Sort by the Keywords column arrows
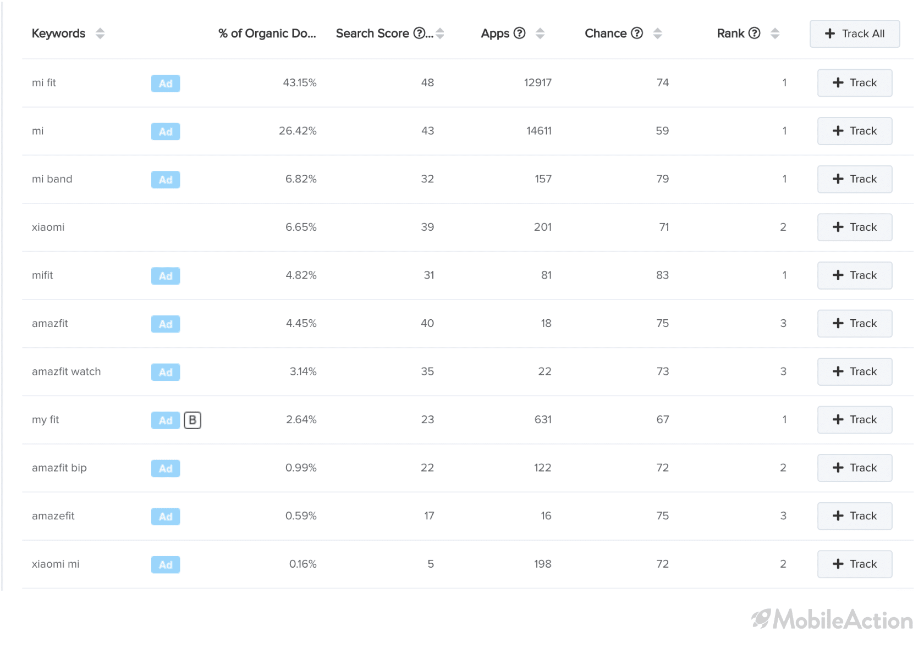 point(100,34)
